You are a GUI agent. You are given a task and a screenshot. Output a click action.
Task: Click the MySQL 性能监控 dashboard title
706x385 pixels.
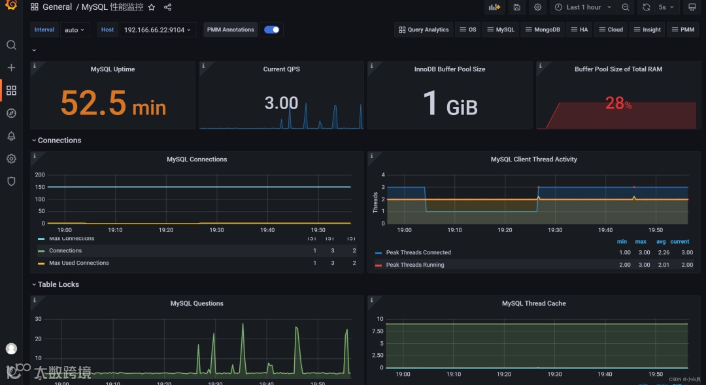click(112, 7)
